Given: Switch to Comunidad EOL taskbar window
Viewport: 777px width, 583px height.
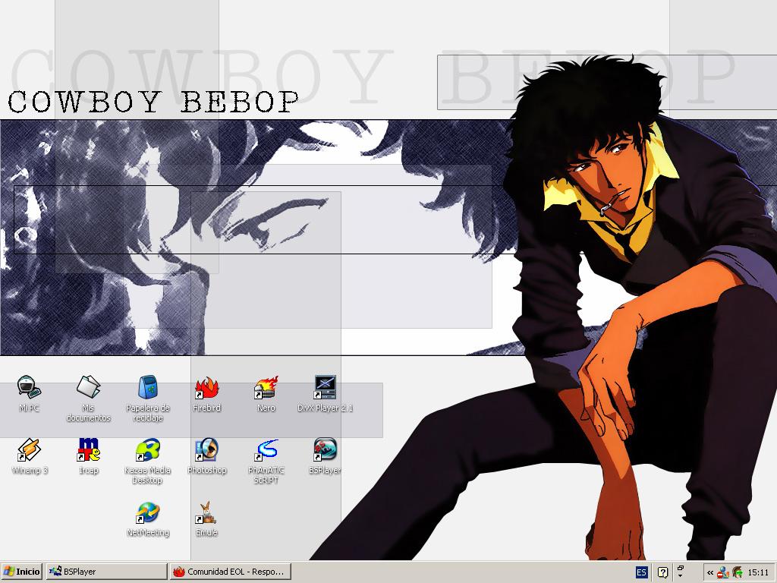Looking at the screenshot, I should click(230, 572).
